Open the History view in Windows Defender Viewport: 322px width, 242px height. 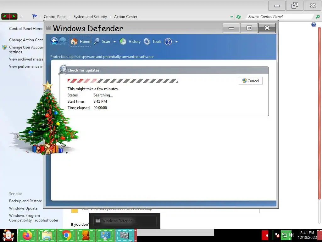click(130, 42)
